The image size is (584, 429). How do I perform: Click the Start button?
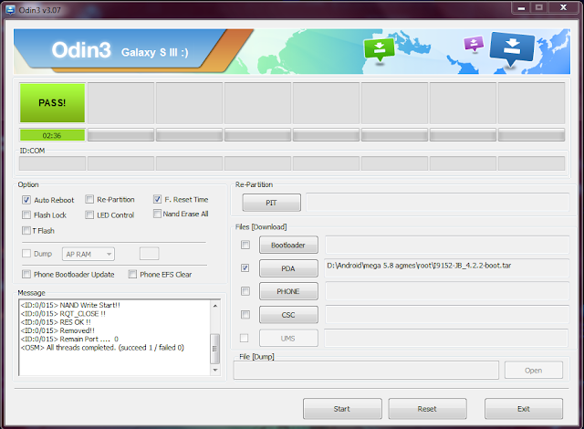click(x=342, y=409)
